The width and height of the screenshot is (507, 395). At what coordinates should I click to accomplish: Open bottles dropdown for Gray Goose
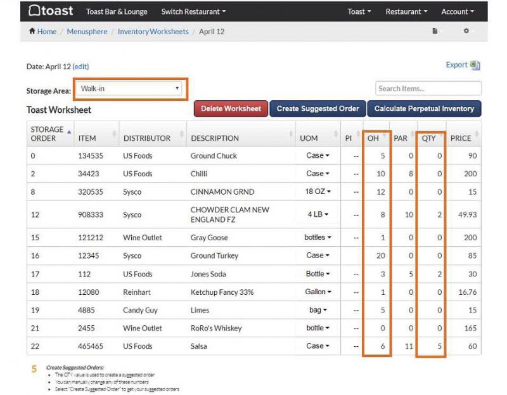point(318,237)
